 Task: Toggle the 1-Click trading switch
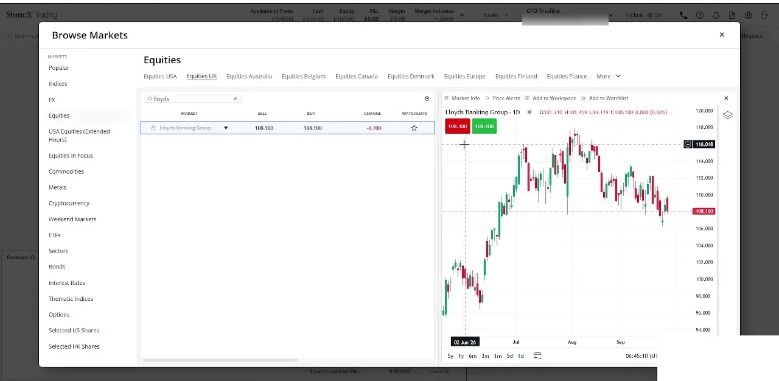pos(655,15)
